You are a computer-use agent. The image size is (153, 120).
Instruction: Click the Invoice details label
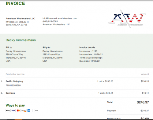[x=87, y=47]
